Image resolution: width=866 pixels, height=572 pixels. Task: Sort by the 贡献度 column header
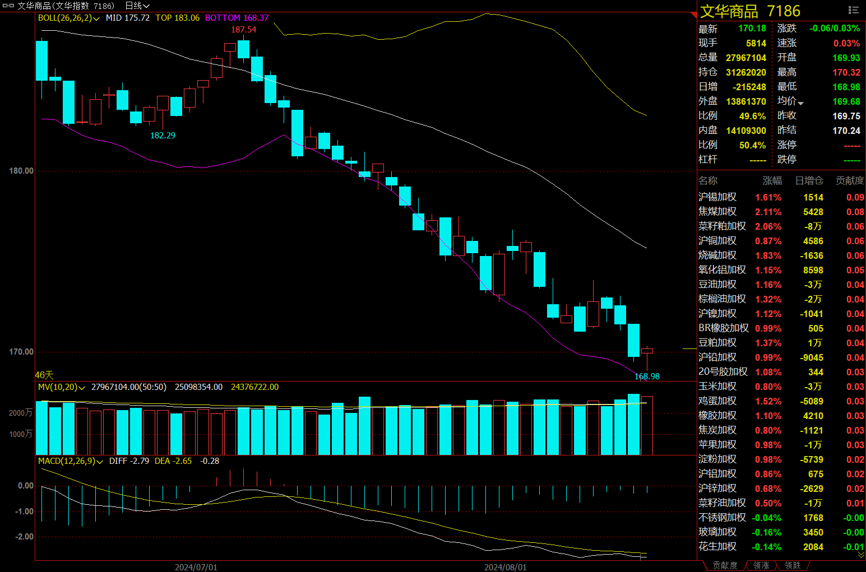click(850, 180)
